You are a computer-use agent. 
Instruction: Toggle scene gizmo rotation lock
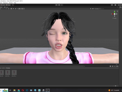117,11
